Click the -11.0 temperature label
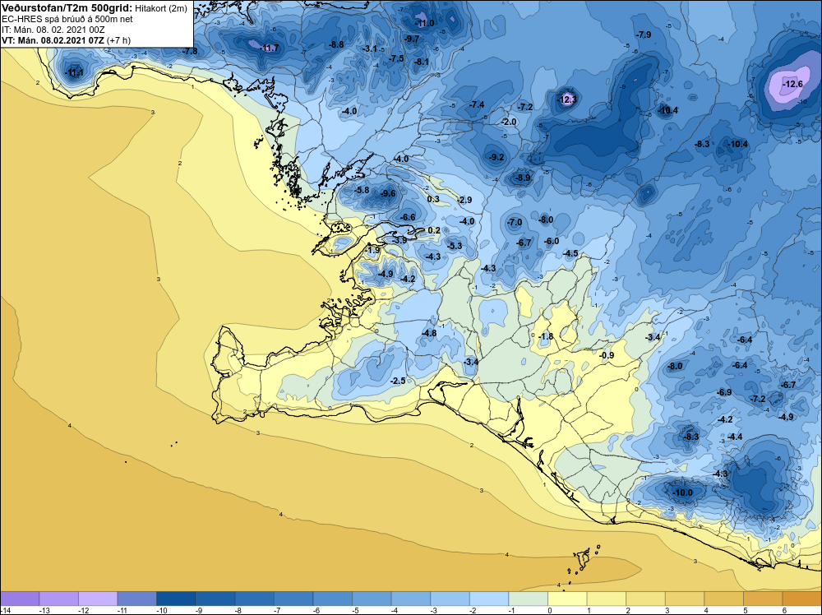Image resolution: width=822 pixels, height=615 pixels. 425,23
